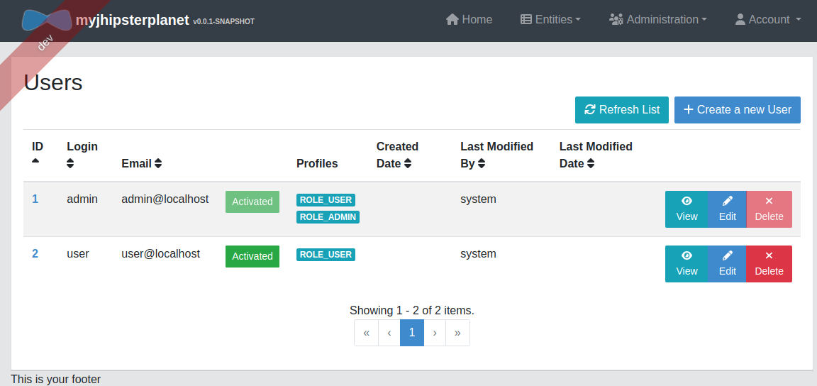Click the X icon in user row's Delete
Image resolution: width=817 pixels, height=386 pixels.
pos(769,255)
